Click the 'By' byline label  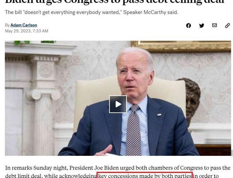coord(7,25)
